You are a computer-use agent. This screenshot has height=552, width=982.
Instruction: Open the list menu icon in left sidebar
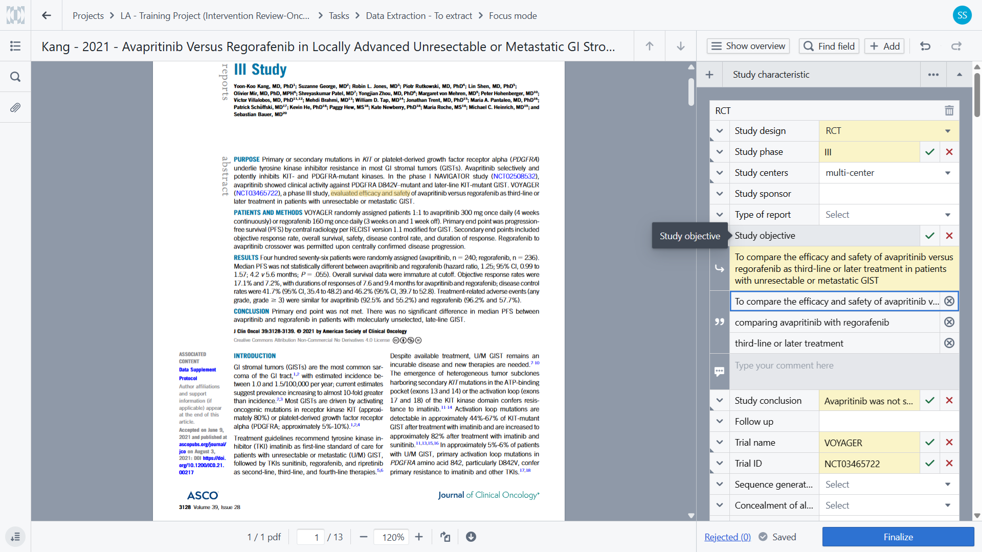(15, 46)
